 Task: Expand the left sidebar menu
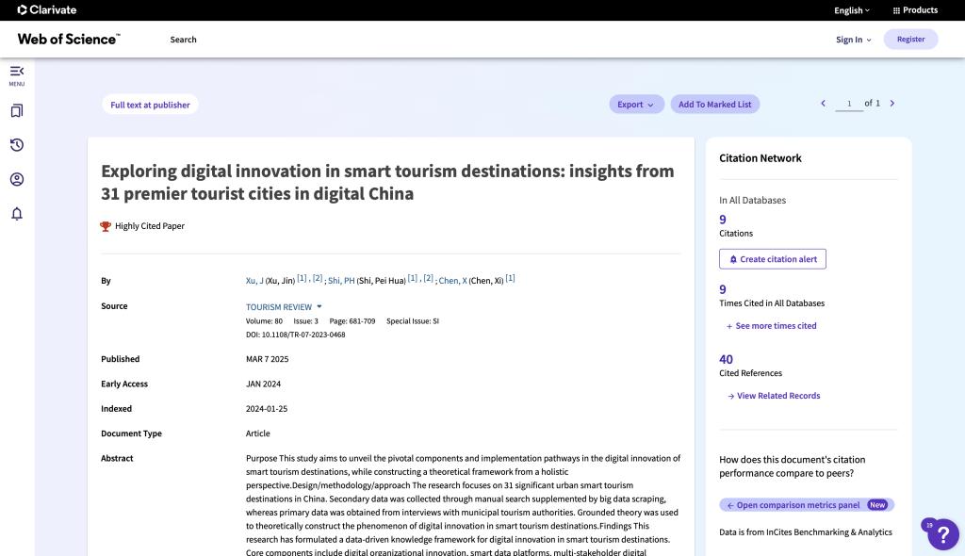[x=16, y=72]
